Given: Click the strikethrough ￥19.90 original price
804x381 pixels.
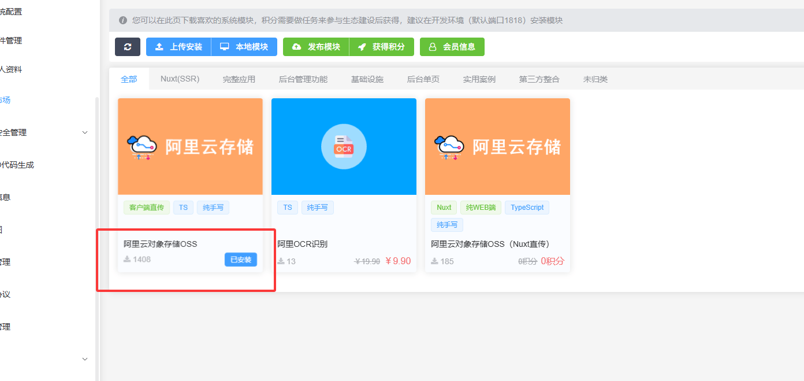Looking at the screenshot, I should point(367,261).
